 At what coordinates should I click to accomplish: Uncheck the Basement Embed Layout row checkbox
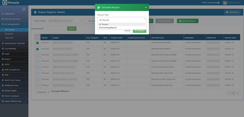[x=37, y=43]
